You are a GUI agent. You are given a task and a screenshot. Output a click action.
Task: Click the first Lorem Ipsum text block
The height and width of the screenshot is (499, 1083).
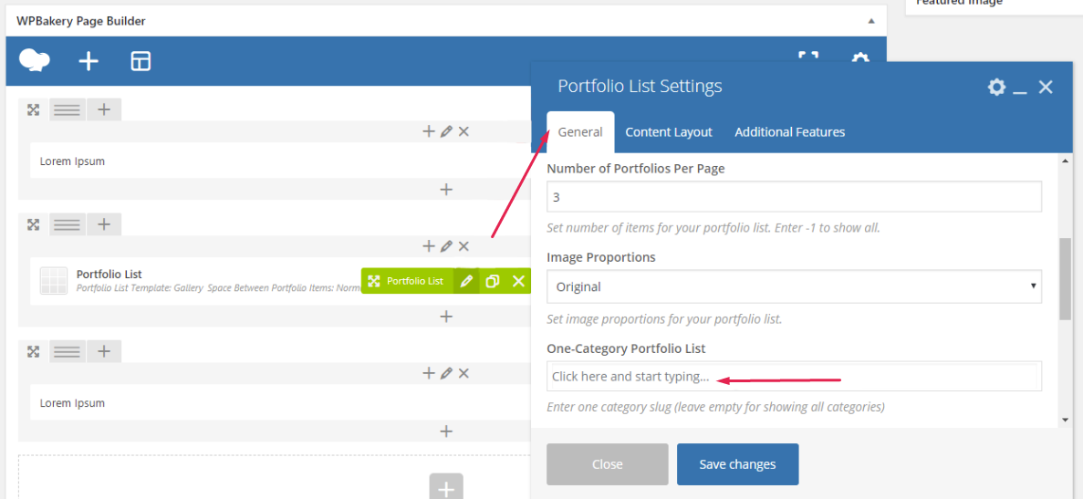[72, 161]
